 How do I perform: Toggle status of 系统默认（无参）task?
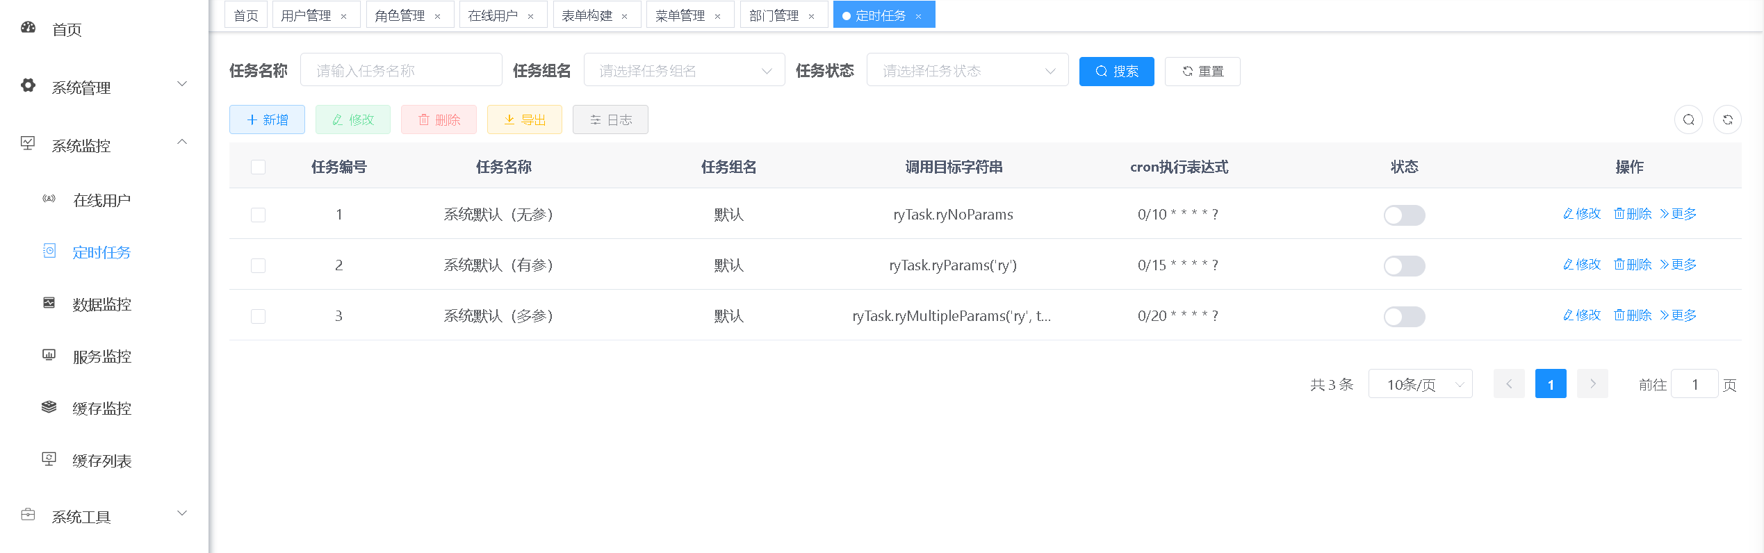1404,215
